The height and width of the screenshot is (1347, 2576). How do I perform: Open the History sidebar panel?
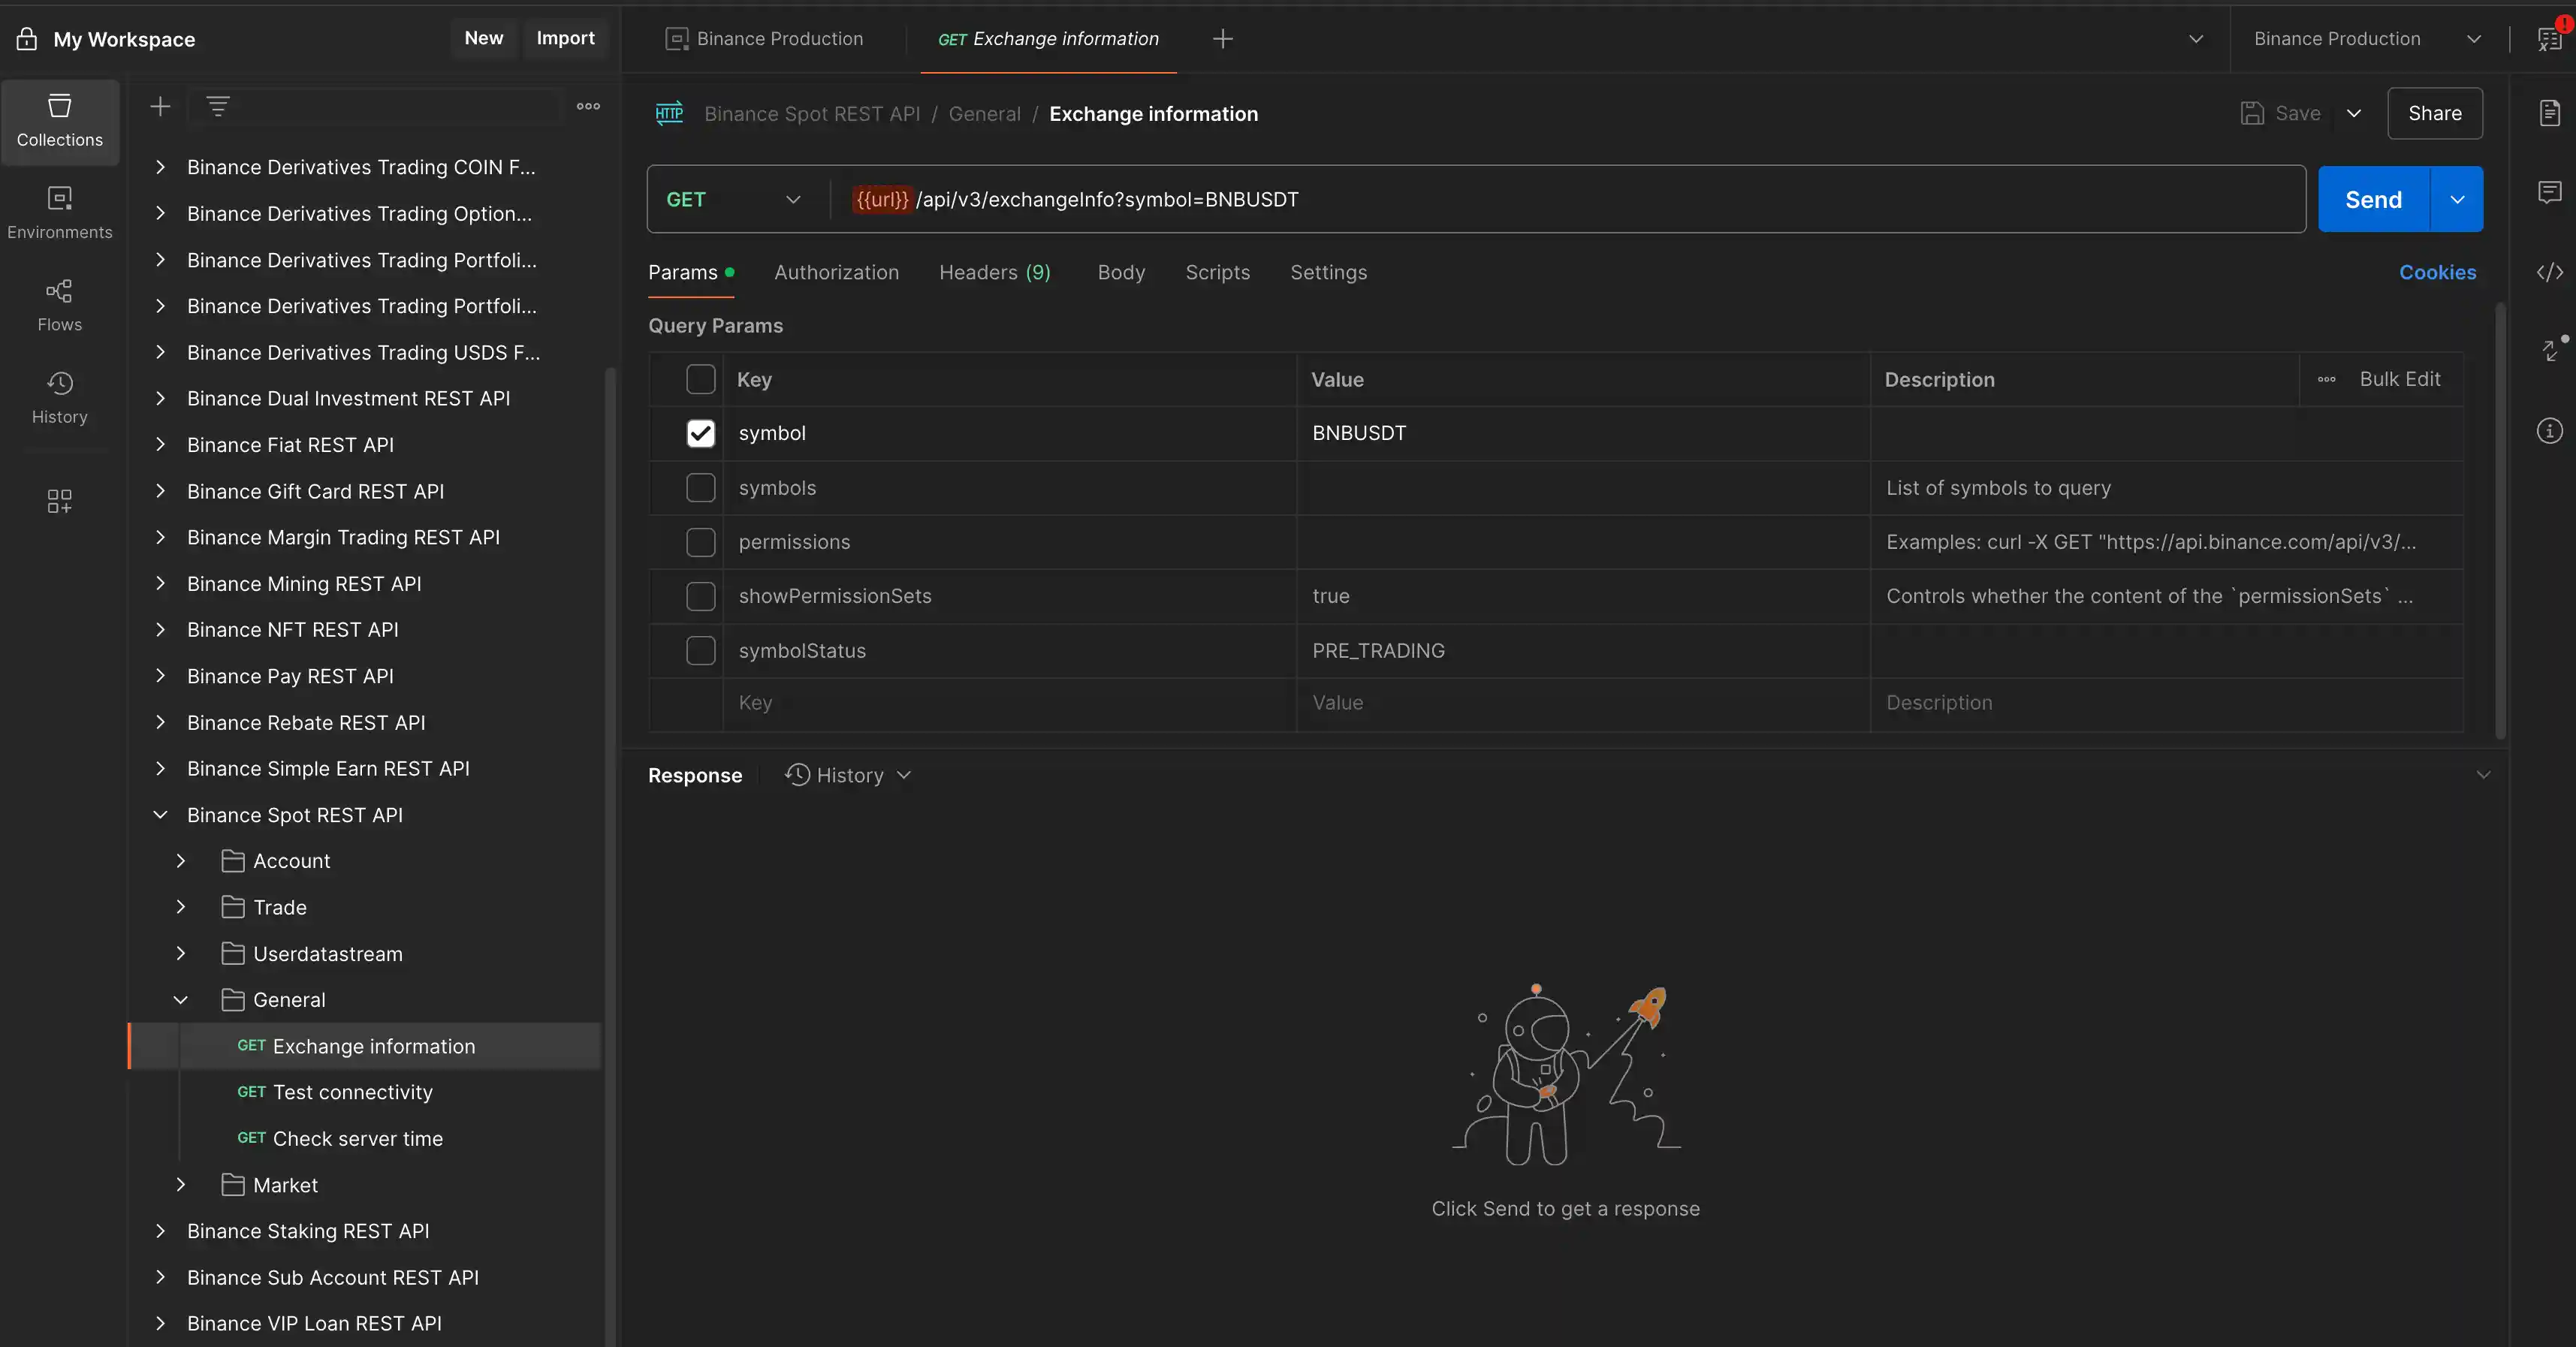(59, 397)
